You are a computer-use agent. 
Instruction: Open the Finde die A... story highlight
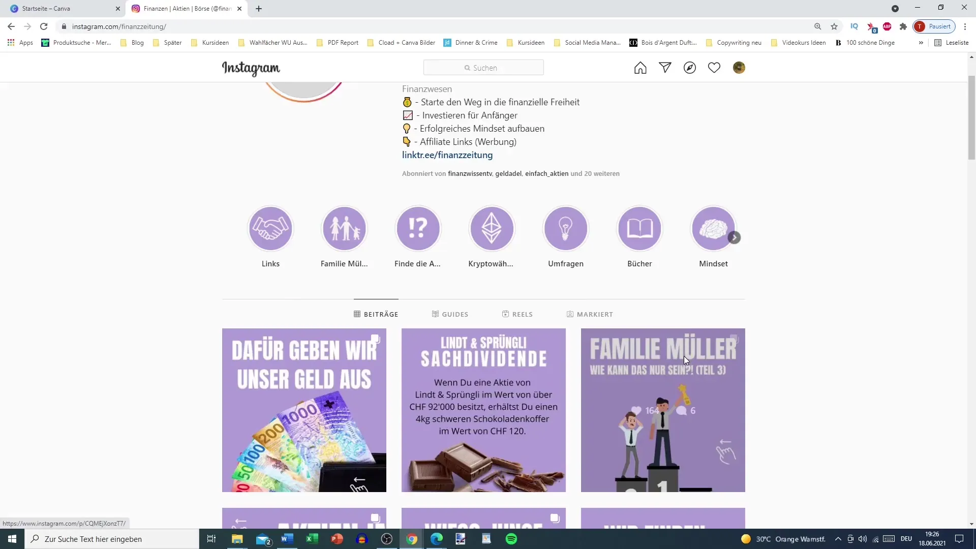click(418, 229)
